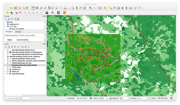Open the Text Annotation dropdown arrow
The width and height of the screenshot is (180, 105).
point(142,8)
